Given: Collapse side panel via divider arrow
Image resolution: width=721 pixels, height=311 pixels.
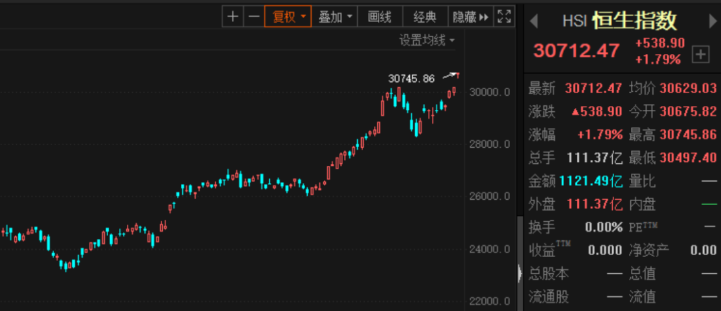Looking at the screenshot, I should point(519,274).
